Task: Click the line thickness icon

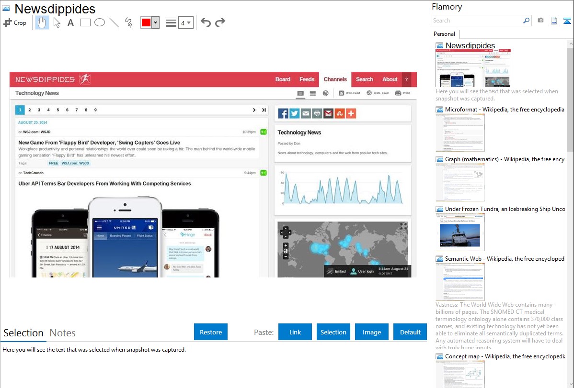Action: pos(171,22)
